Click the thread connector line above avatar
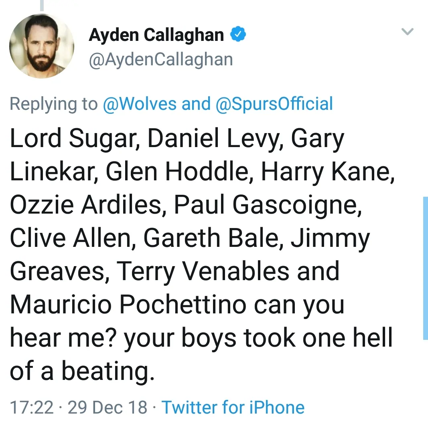The height and width of the screenshot is (428, 428). pos(42,5)
